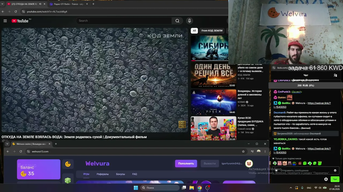
Task: Click the YouTube search magnifier button
Action: point(177,21)
